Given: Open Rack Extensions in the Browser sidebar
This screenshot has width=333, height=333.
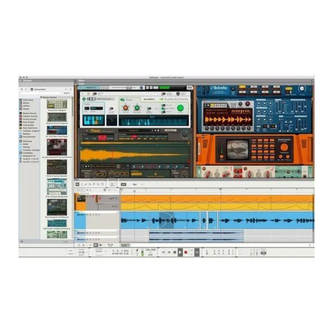Looking at the screenshot, I should coord(30,128).
